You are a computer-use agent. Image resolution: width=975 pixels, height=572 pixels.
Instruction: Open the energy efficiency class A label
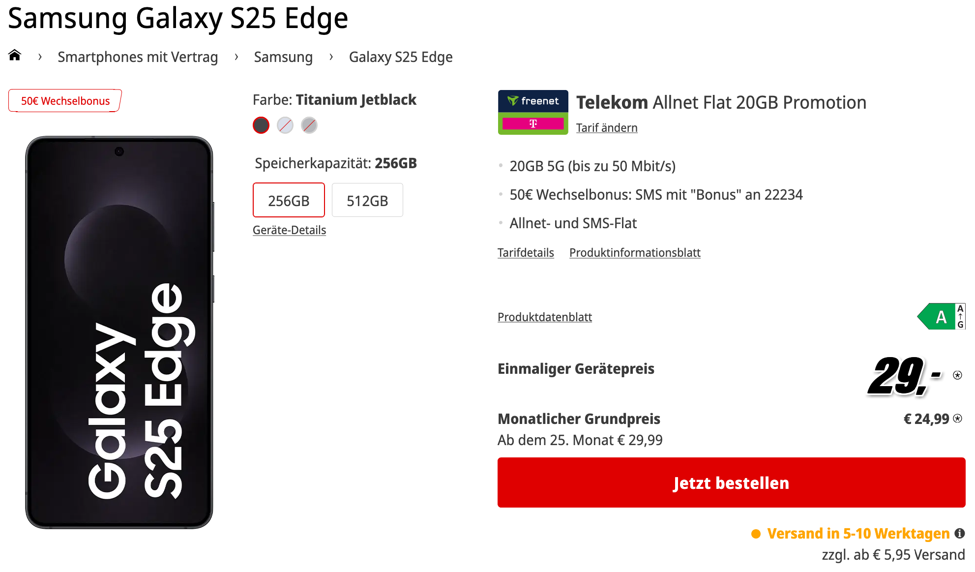[x=941, y=317]
